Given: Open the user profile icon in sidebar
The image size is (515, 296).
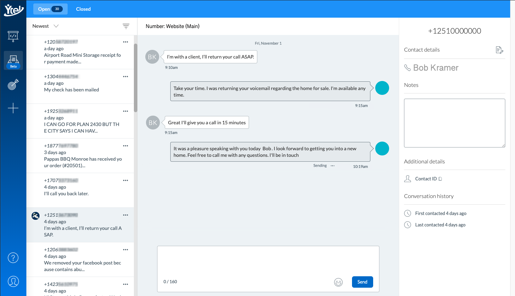Looking at the screenshot, I should point(13,281).
